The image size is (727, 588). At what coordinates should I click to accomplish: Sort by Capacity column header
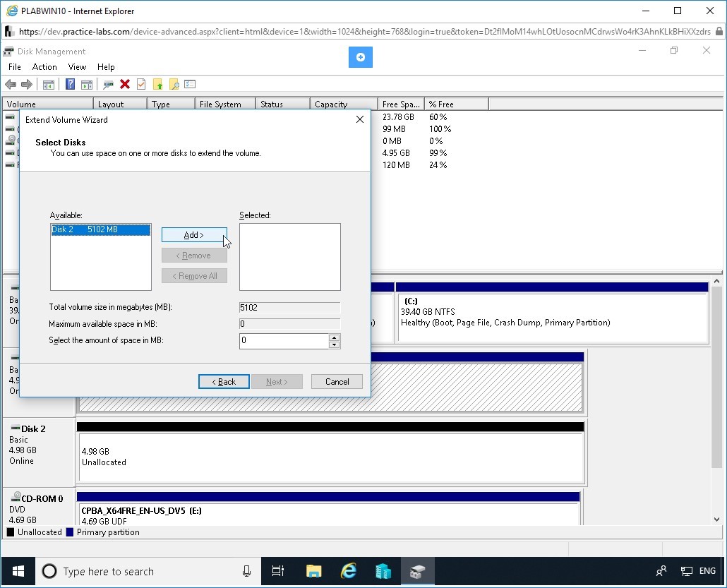click(344, 104)
